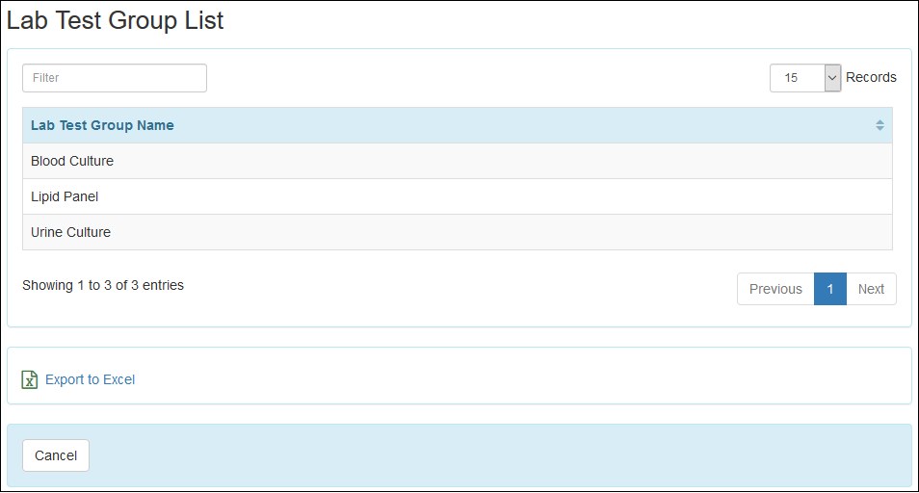Select page 1 in pagination
Image resolution: width=919 pixels, height=493 pixels.
[829, 289]
